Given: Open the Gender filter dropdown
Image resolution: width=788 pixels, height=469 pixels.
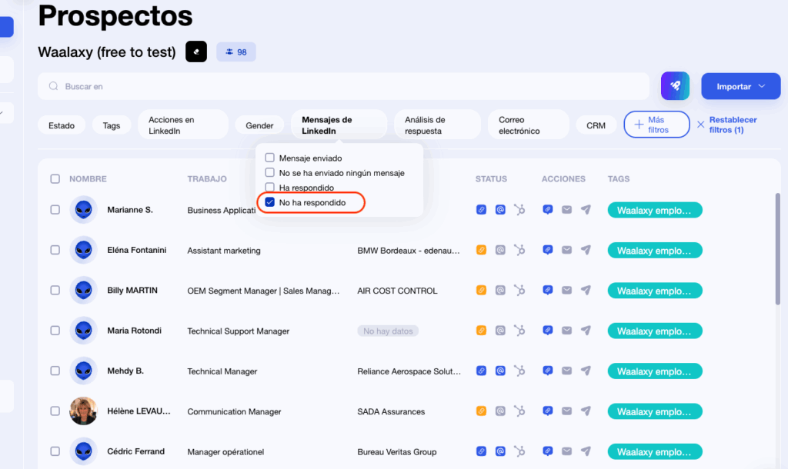Looking at the screenshot, I should (x=259, y=125).
